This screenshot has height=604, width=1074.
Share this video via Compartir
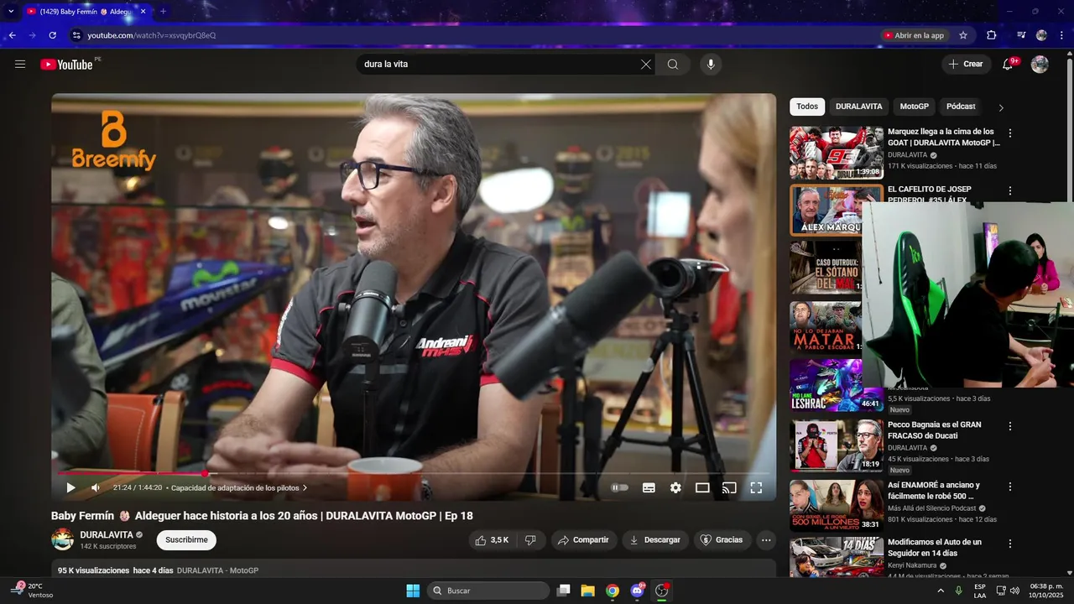(x=584, y=540)
